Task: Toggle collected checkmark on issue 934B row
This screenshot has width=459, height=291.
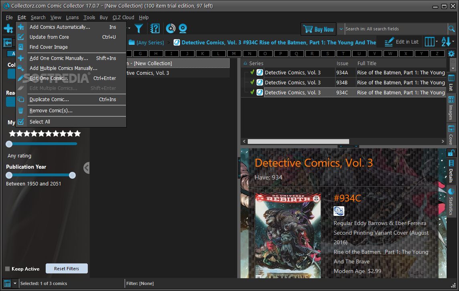Action: pyautogui.click(x=252, y=82)
